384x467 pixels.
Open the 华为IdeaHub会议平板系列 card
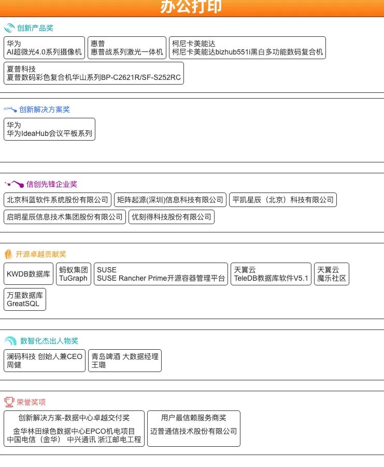pyautogui.click(x=49, y=129)
